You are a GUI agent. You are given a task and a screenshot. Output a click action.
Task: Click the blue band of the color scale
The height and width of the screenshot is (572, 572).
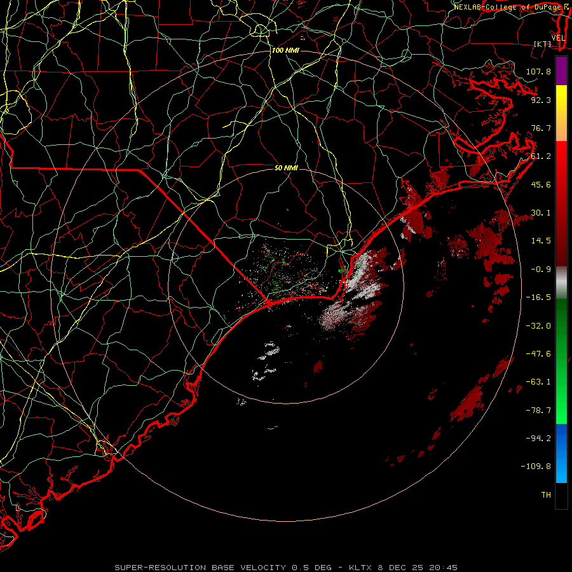point(561,453)
